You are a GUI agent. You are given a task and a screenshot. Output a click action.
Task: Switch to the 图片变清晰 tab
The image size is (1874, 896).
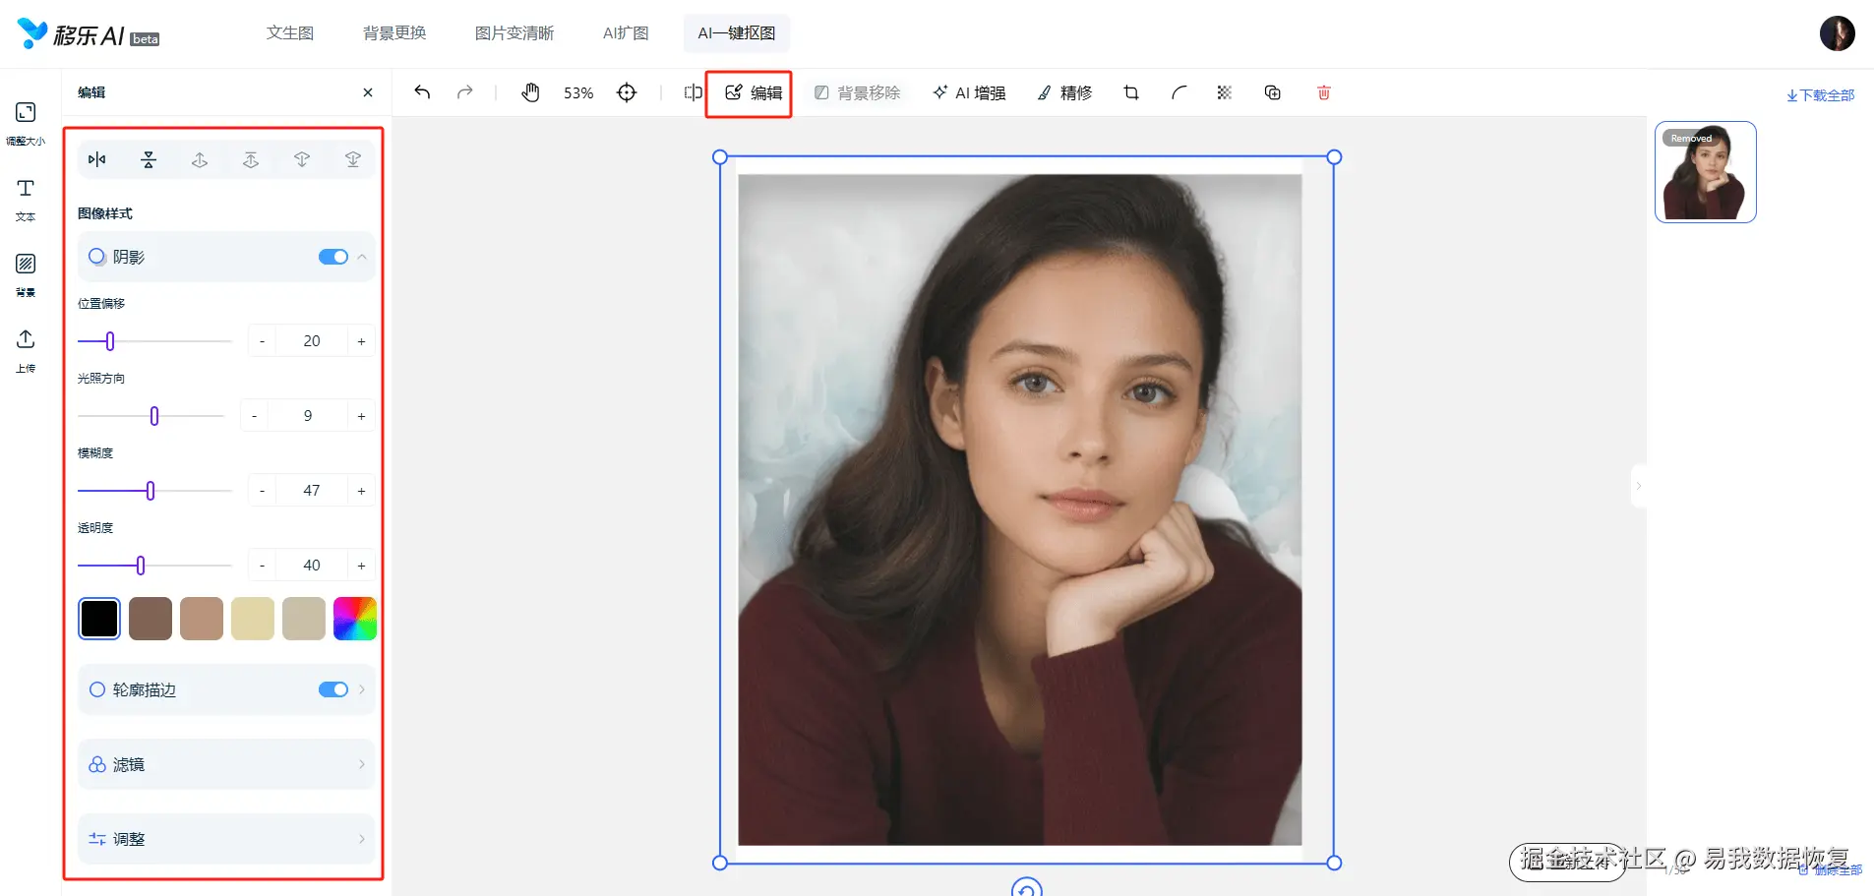click(514, 33)
